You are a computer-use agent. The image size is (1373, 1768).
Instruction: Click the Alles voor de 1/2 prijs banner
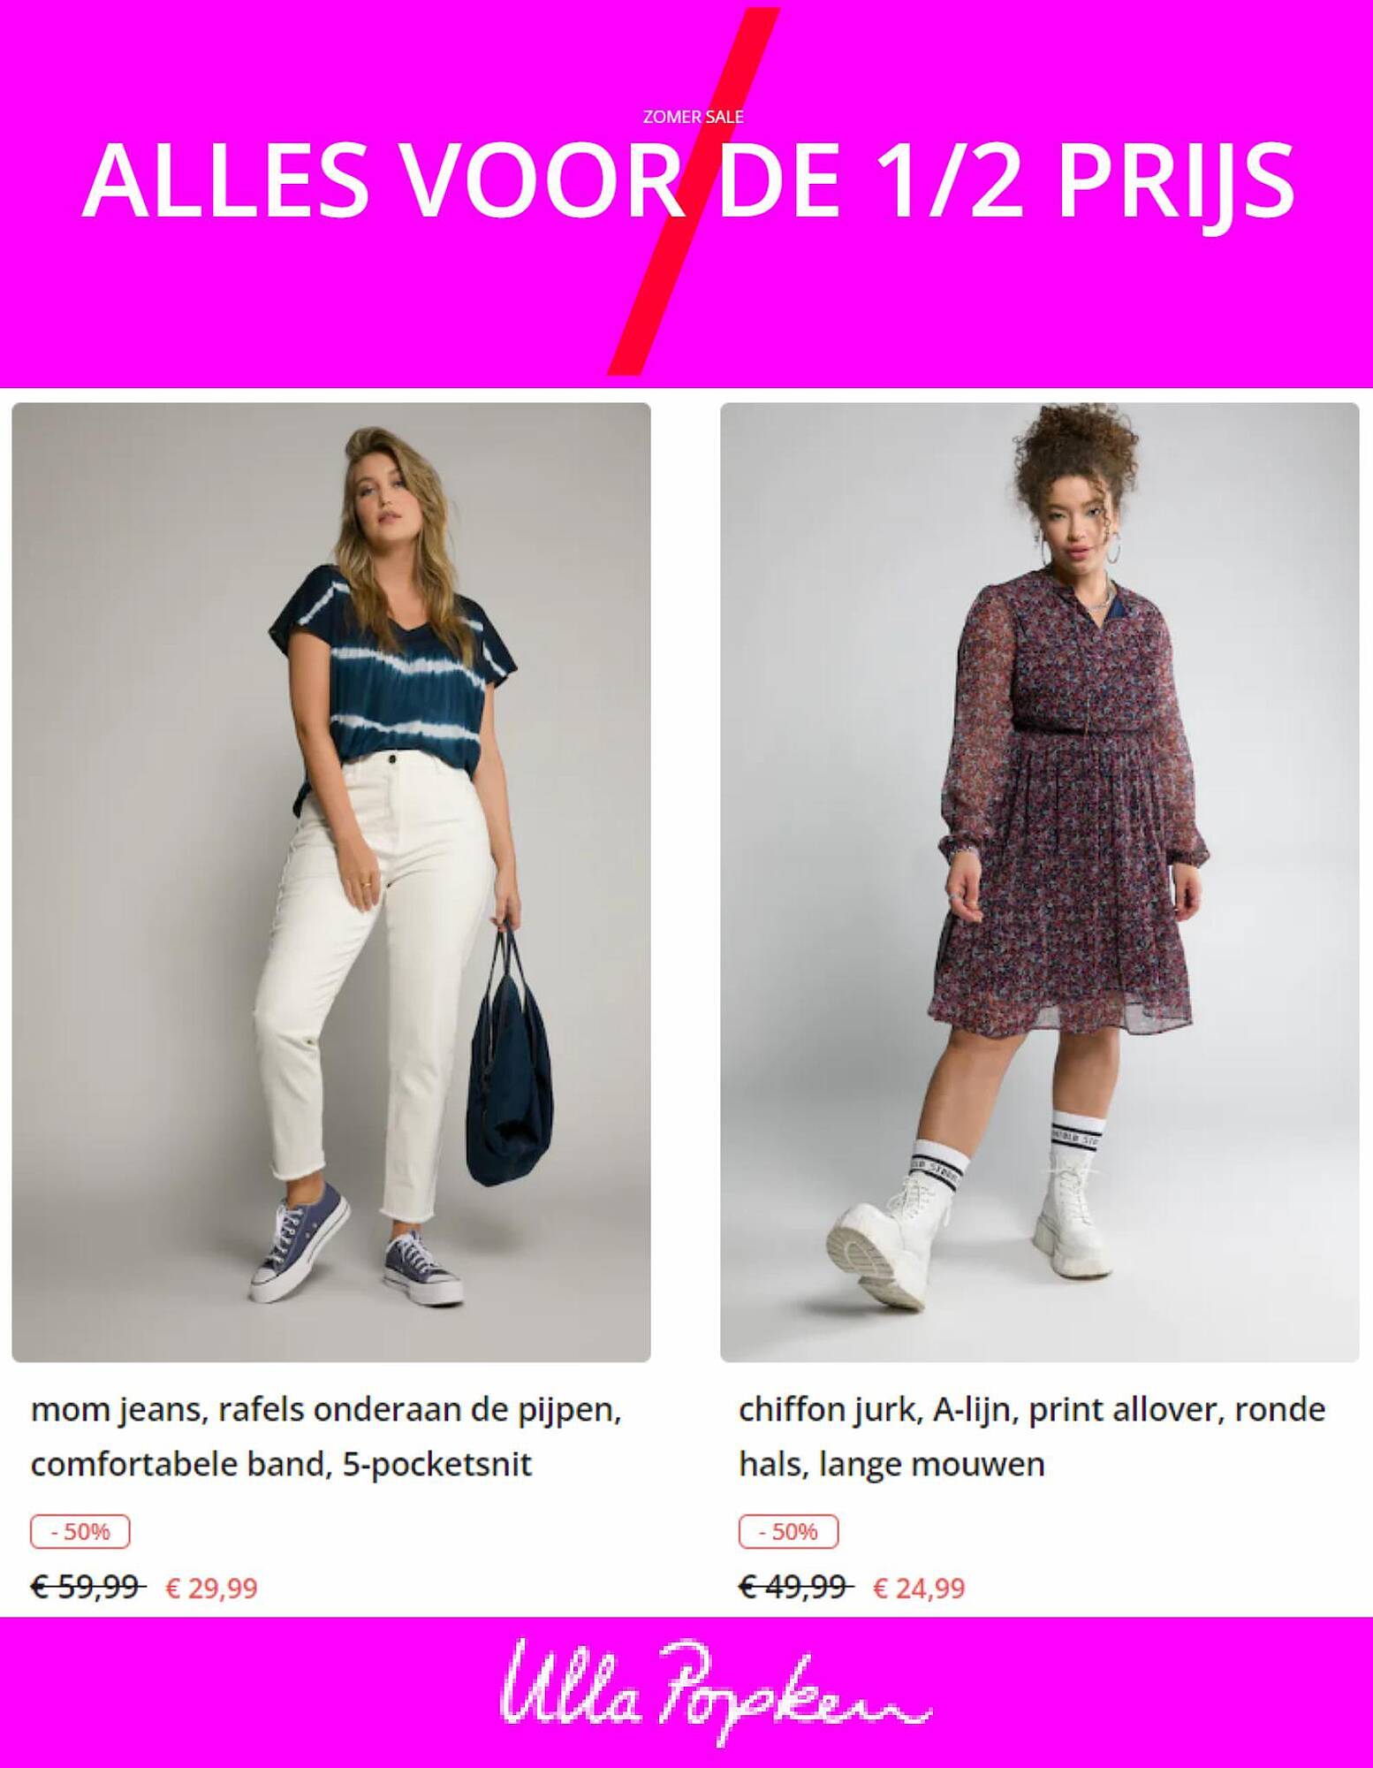click(687, 179)
